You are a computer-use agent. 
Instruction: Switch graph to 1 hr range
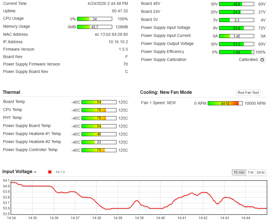(250, 172)
